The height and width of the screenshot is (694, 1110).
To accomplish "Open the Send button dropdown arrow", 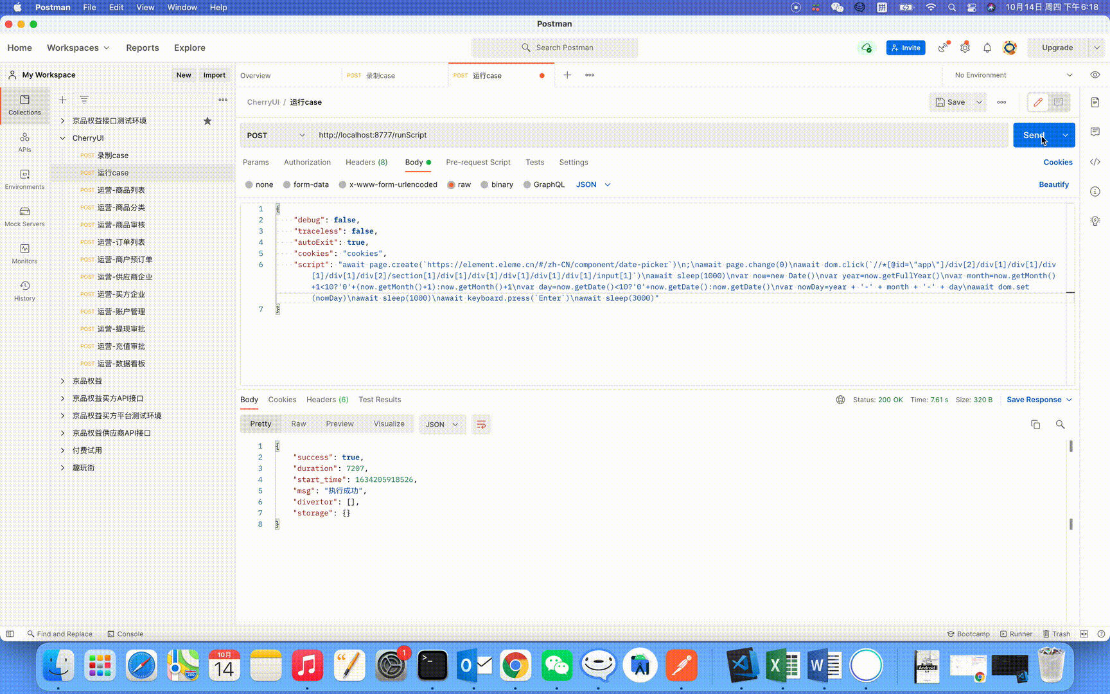I will point(1065,135).
